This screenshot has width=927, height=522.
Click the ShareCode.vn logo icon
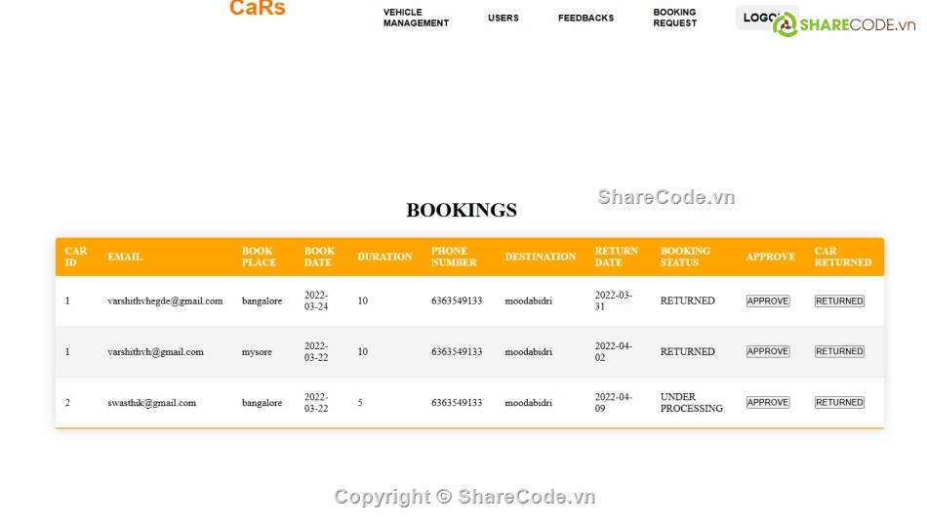[786, 24]
